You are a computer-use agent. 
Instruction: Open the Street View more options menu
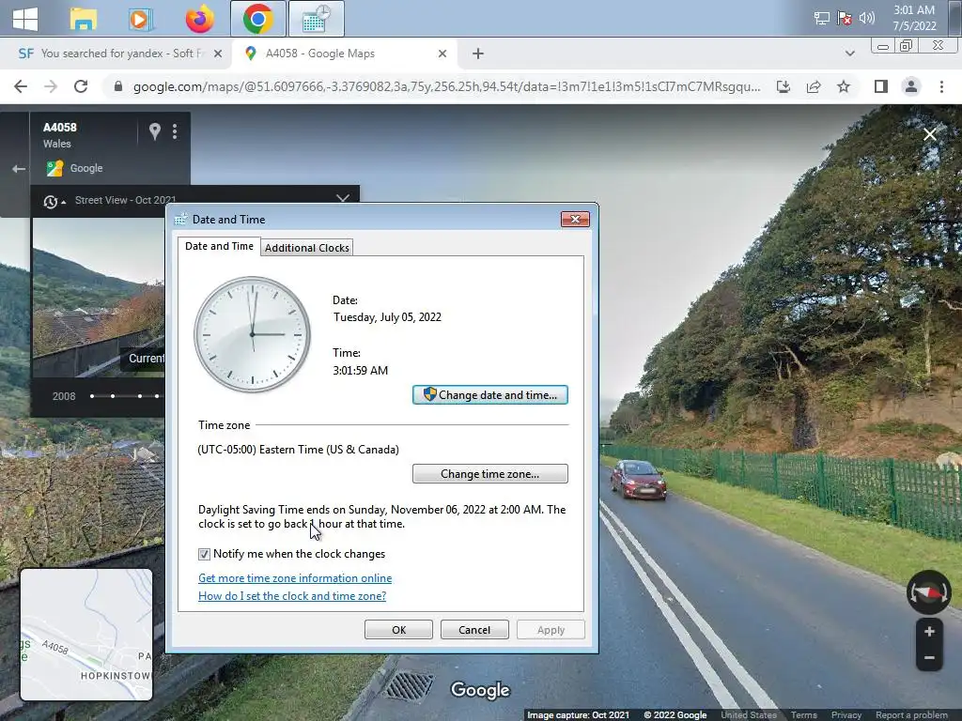pos(175,131)
